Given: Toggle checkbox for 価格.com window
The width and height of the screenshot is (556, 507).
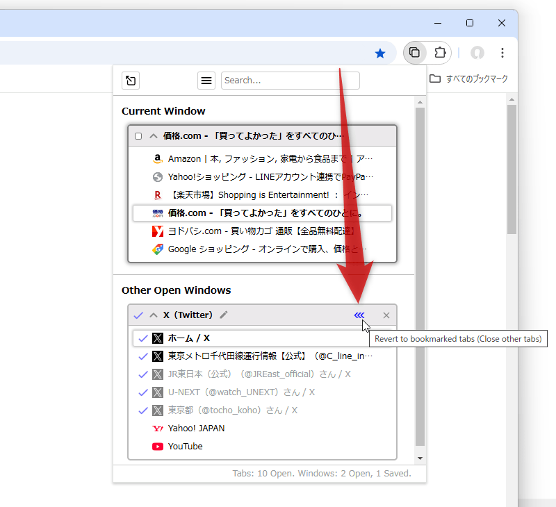Looking at the screenshot, I should pyautogui.click(x=138, y=136).
